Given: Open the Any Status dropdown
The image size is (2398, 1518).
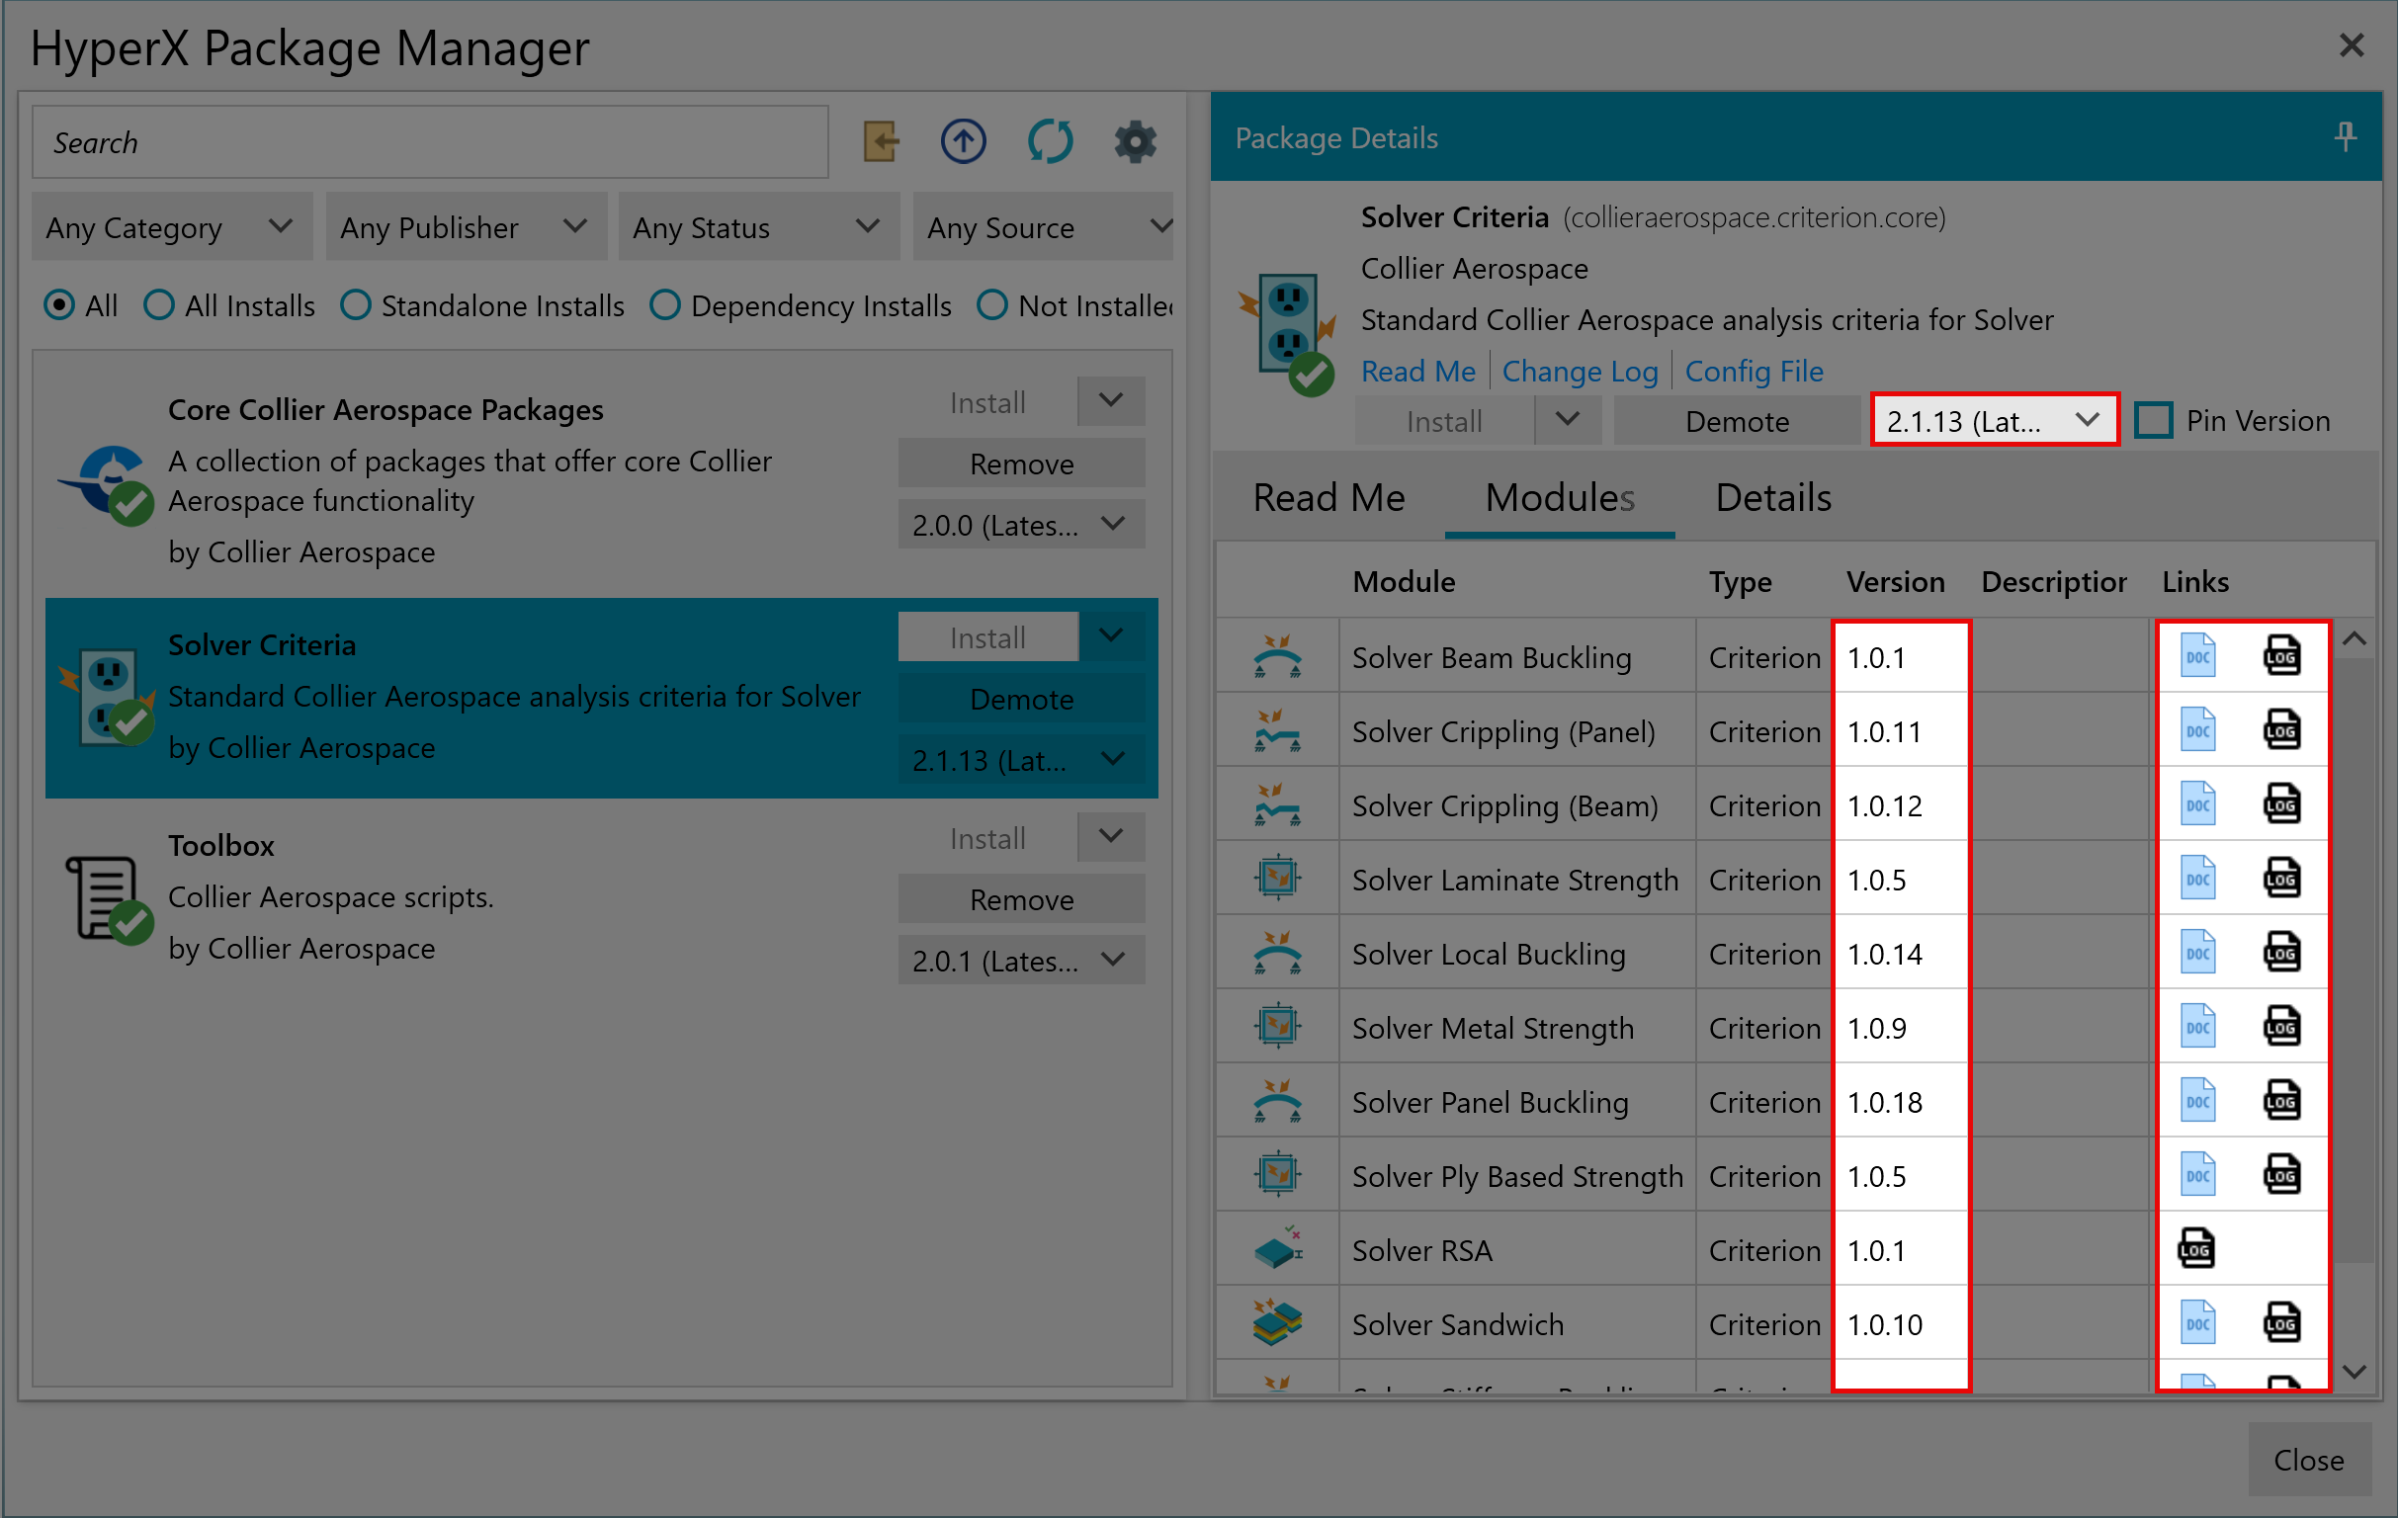Looking at the screenshot, I should coord(759,228).
